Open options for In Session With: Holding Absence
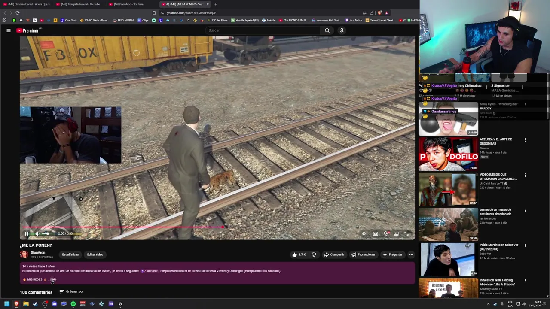This screenshot has height=309, width=550. (x=525, y=281)
